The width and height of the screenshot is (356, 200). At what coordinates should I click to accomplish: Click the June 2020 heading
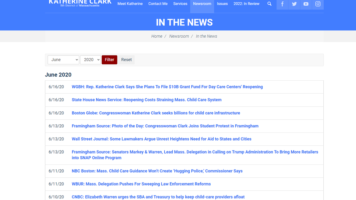click(58, 75)
